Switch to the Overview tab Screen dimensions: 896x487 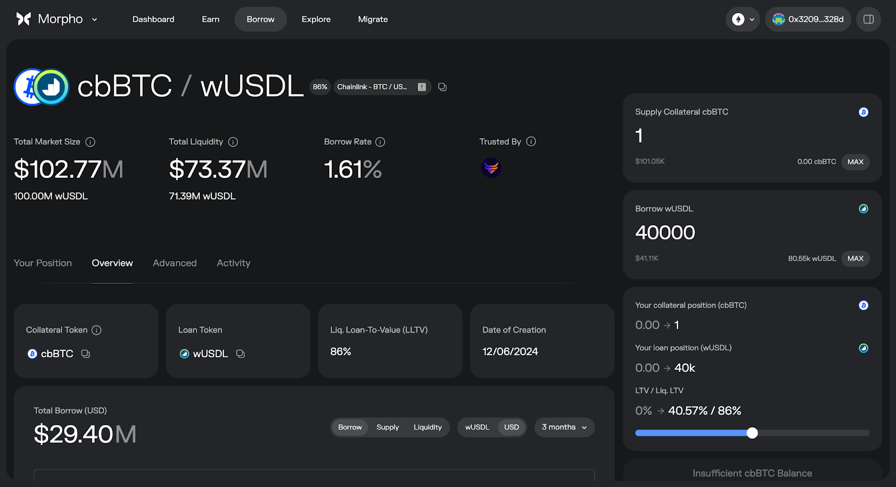[x=112, y=263]
